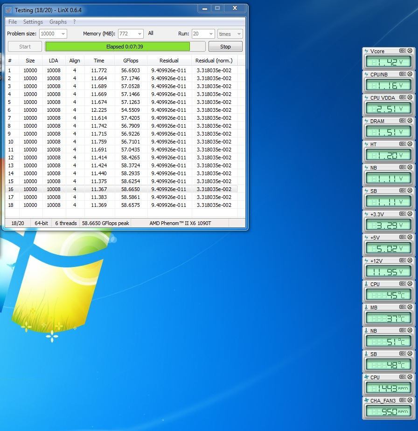Click the 11.414 time cell in row 12

[99, 157]
